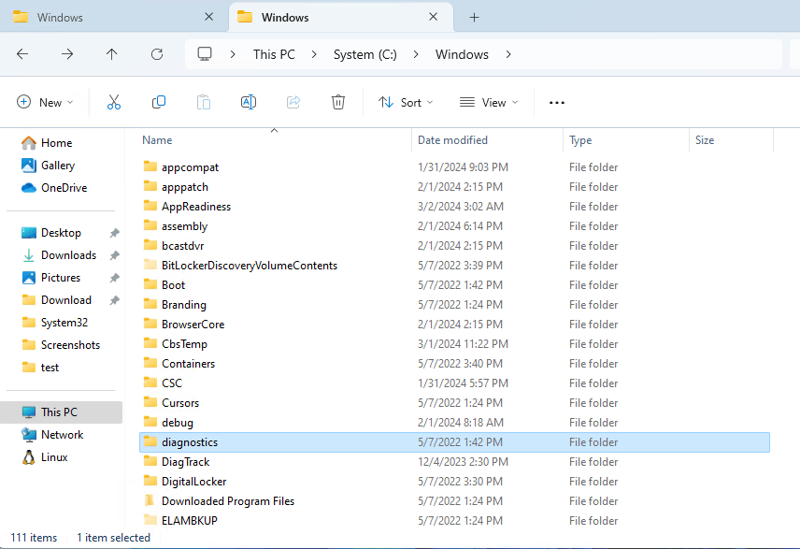Navigate up one folder level

(112, 54)
